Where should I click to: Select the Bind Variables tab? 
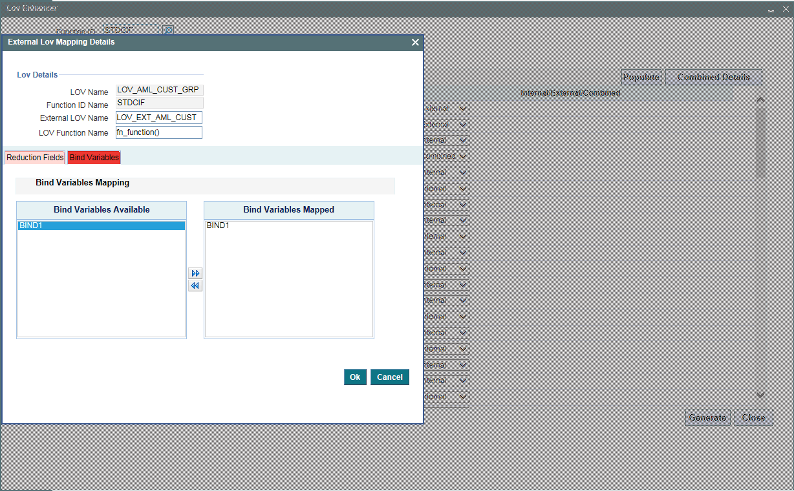pos(94,158)
